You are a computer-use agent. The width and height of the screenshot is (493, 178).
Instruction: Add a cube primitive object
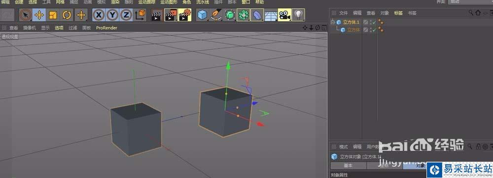203,15
